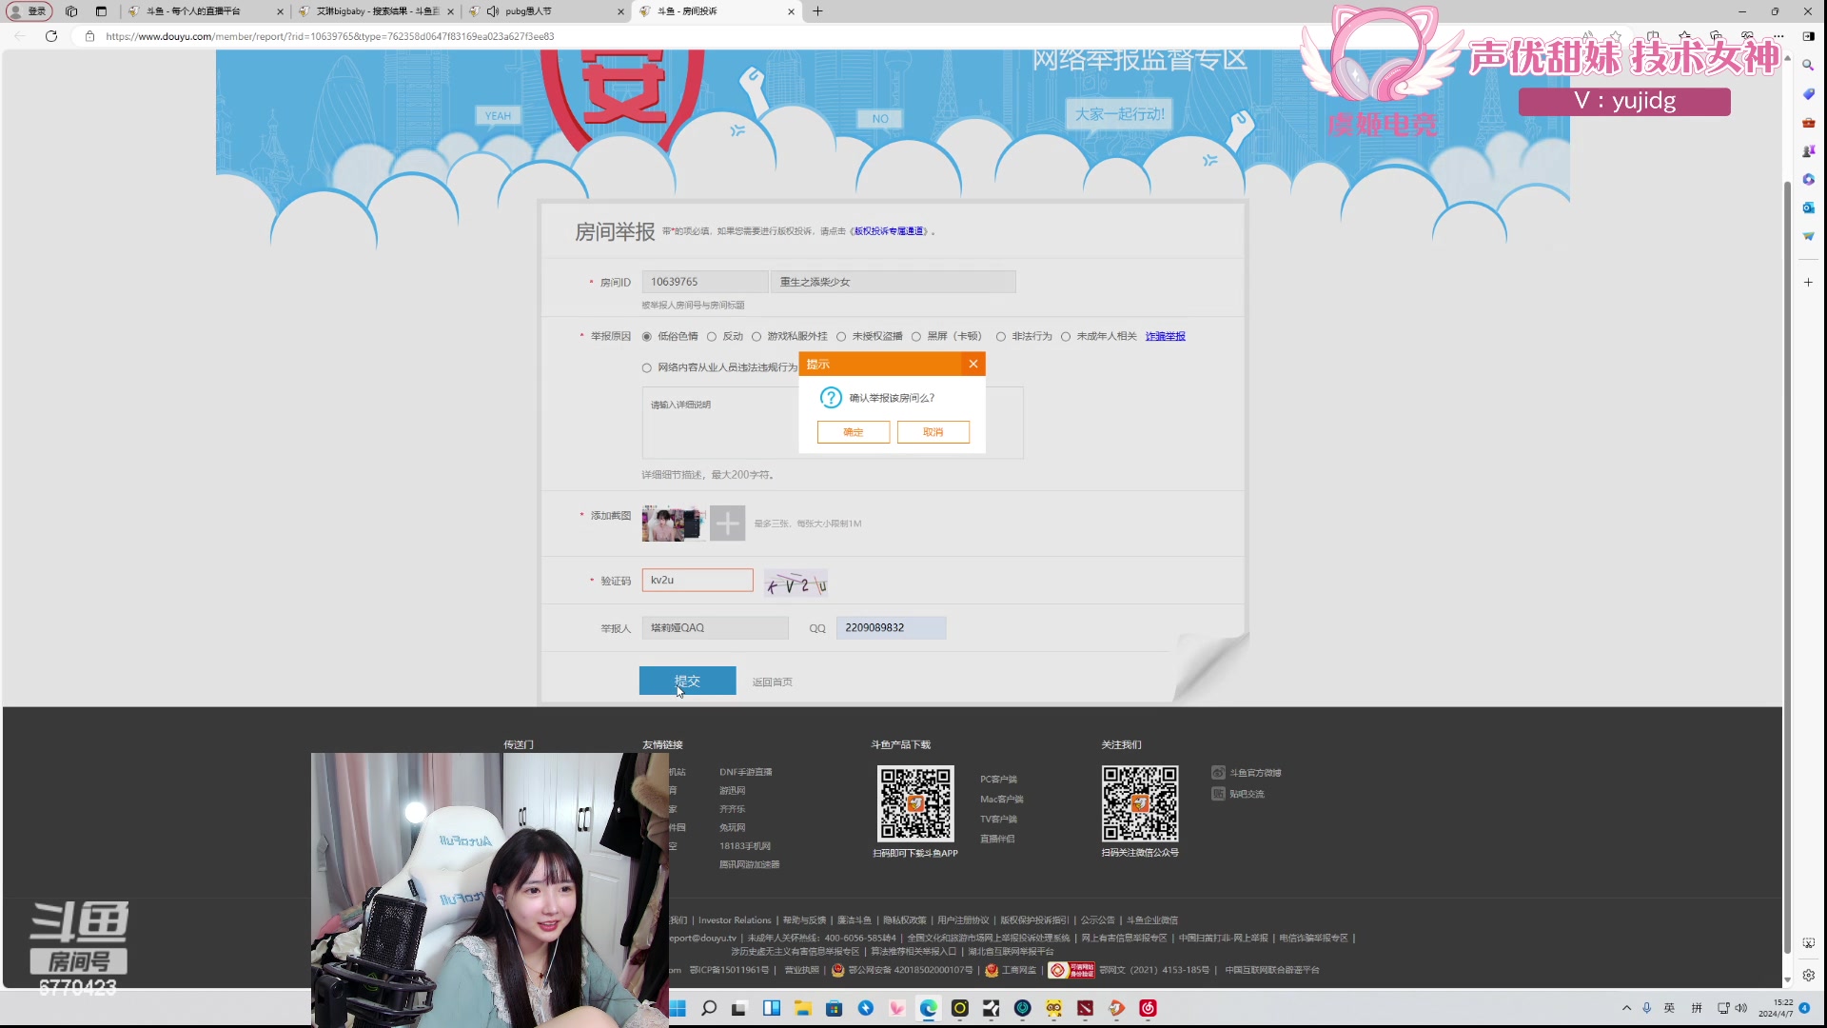Open a new browser tab with plus icon
The width and height of the screenshot is (1827, 1028).
(817, 11)
